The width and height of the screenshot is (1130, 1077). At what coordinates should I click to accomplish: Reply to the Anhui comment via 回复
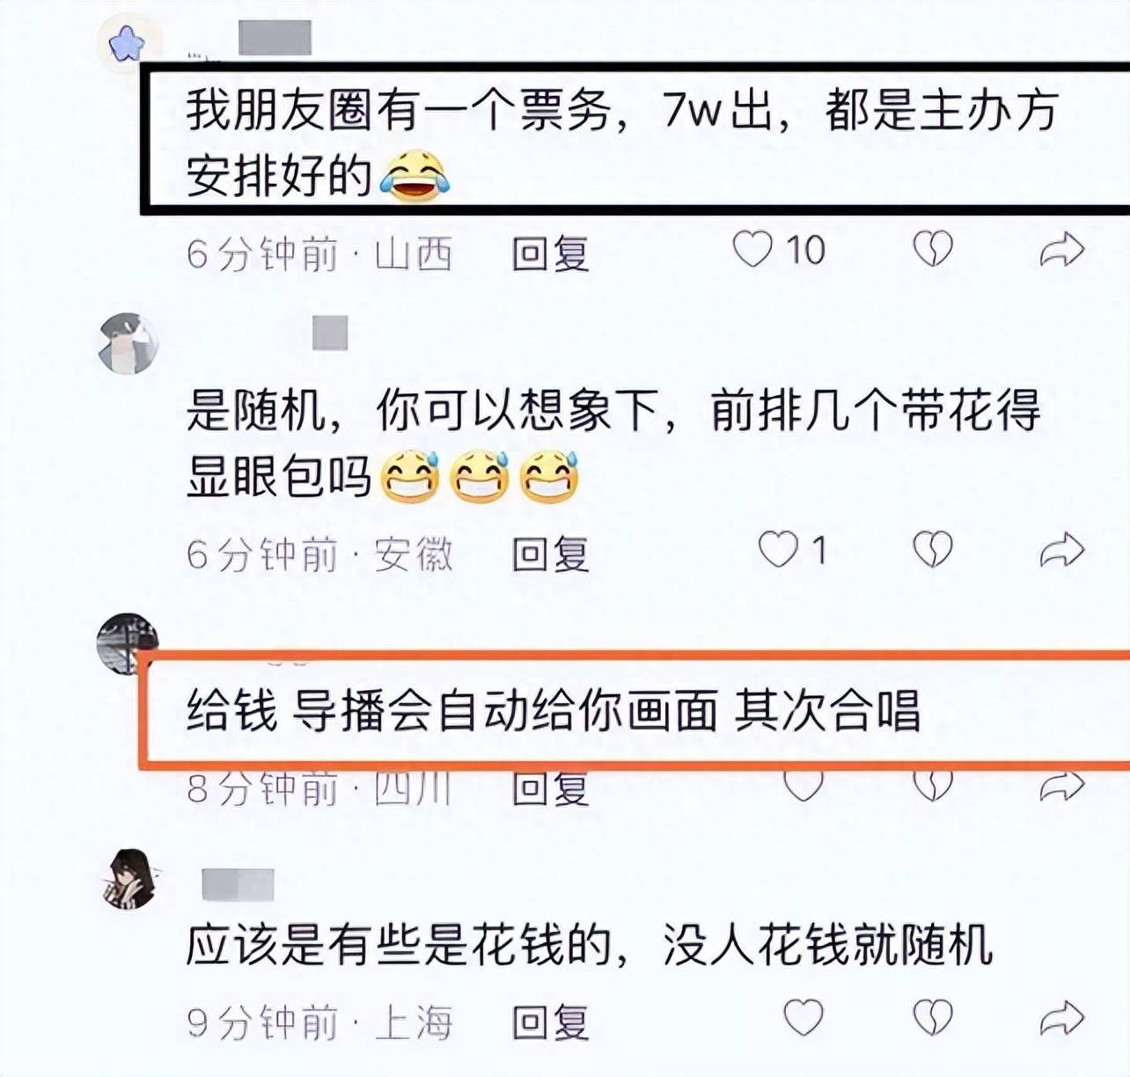coord(551,554)
